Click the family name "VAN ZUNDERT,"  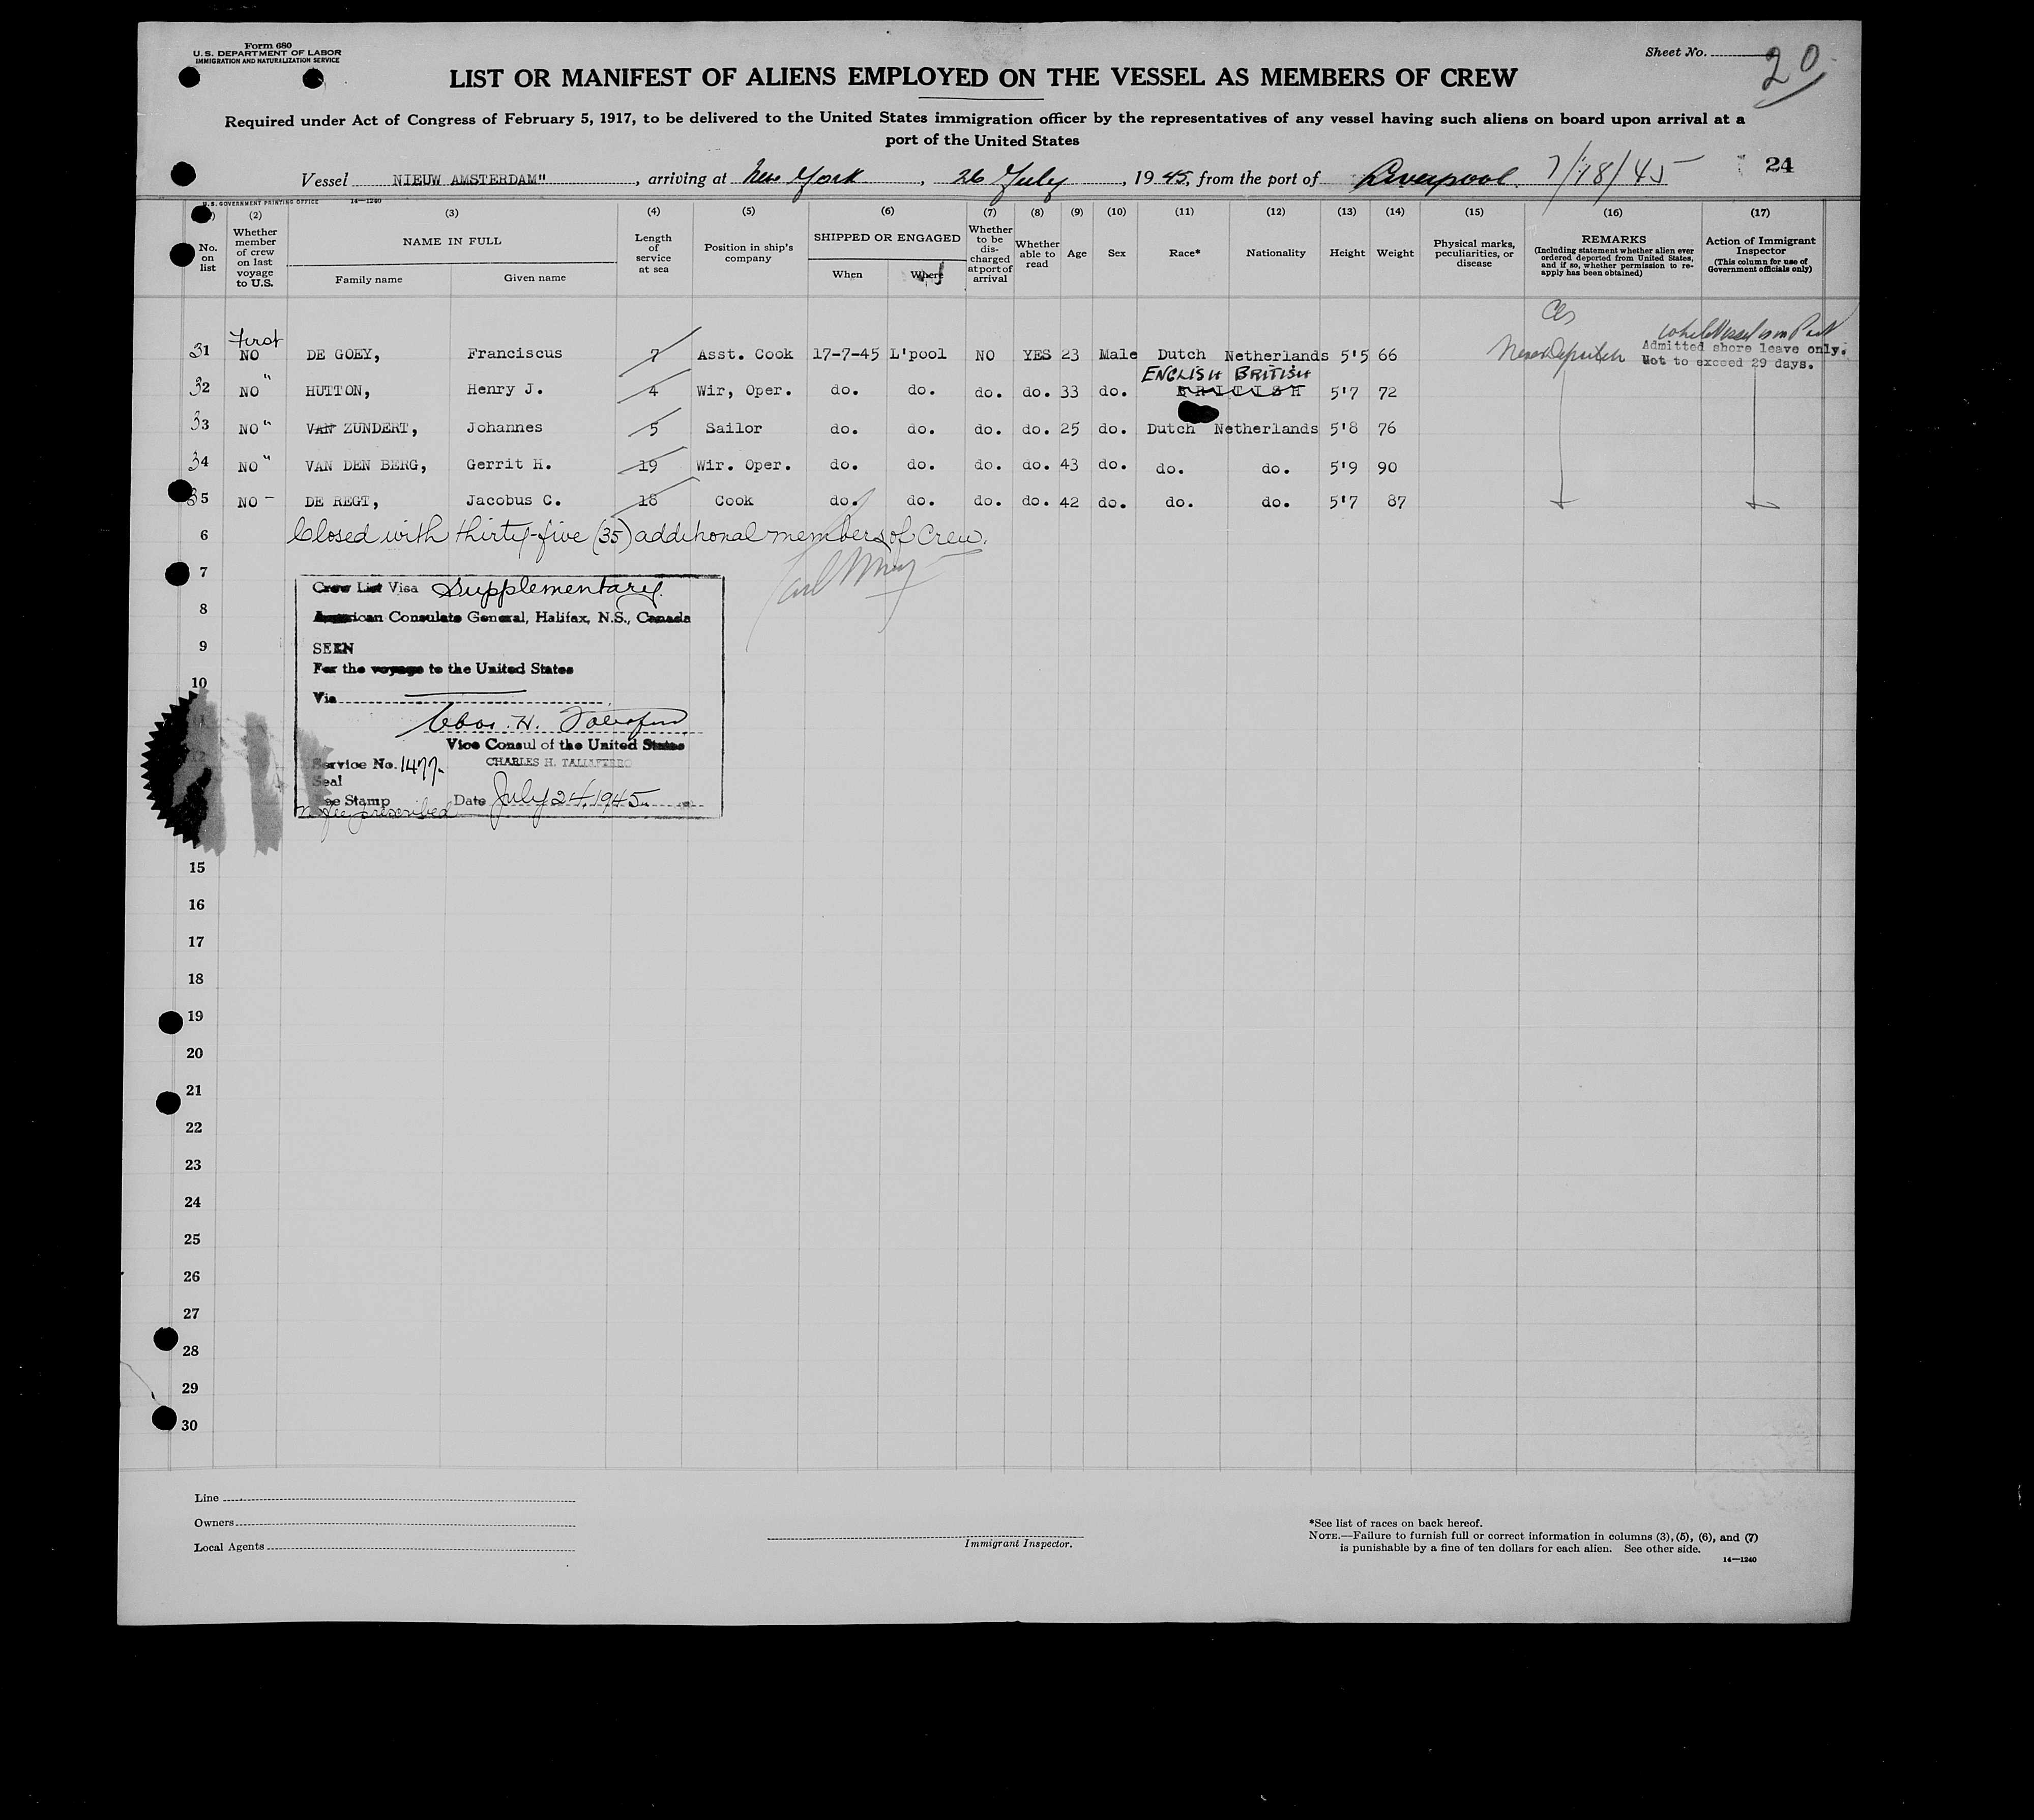click(362, 428)
